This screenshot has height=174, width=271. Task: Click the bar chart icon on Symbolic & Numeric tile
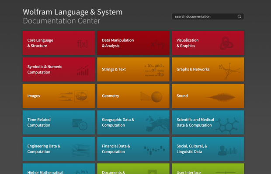[x=83, y=70]
